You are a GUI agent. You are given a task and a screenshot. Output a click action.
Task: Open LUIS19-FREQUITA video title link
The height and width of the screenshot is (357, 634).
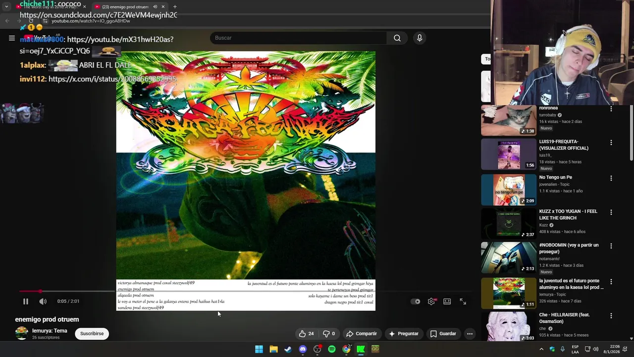pos(564,145)
